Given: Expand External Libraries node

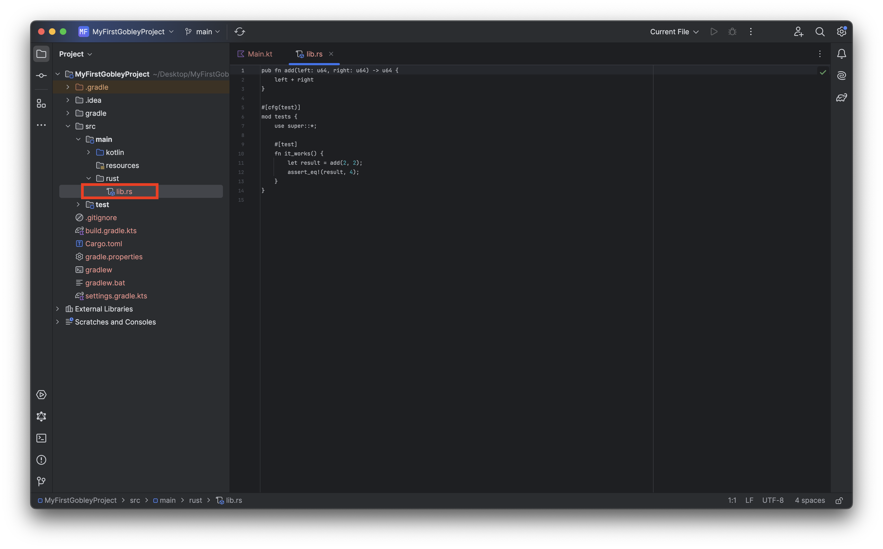Looking at the screenshot, I should click(x=57, y=309).
